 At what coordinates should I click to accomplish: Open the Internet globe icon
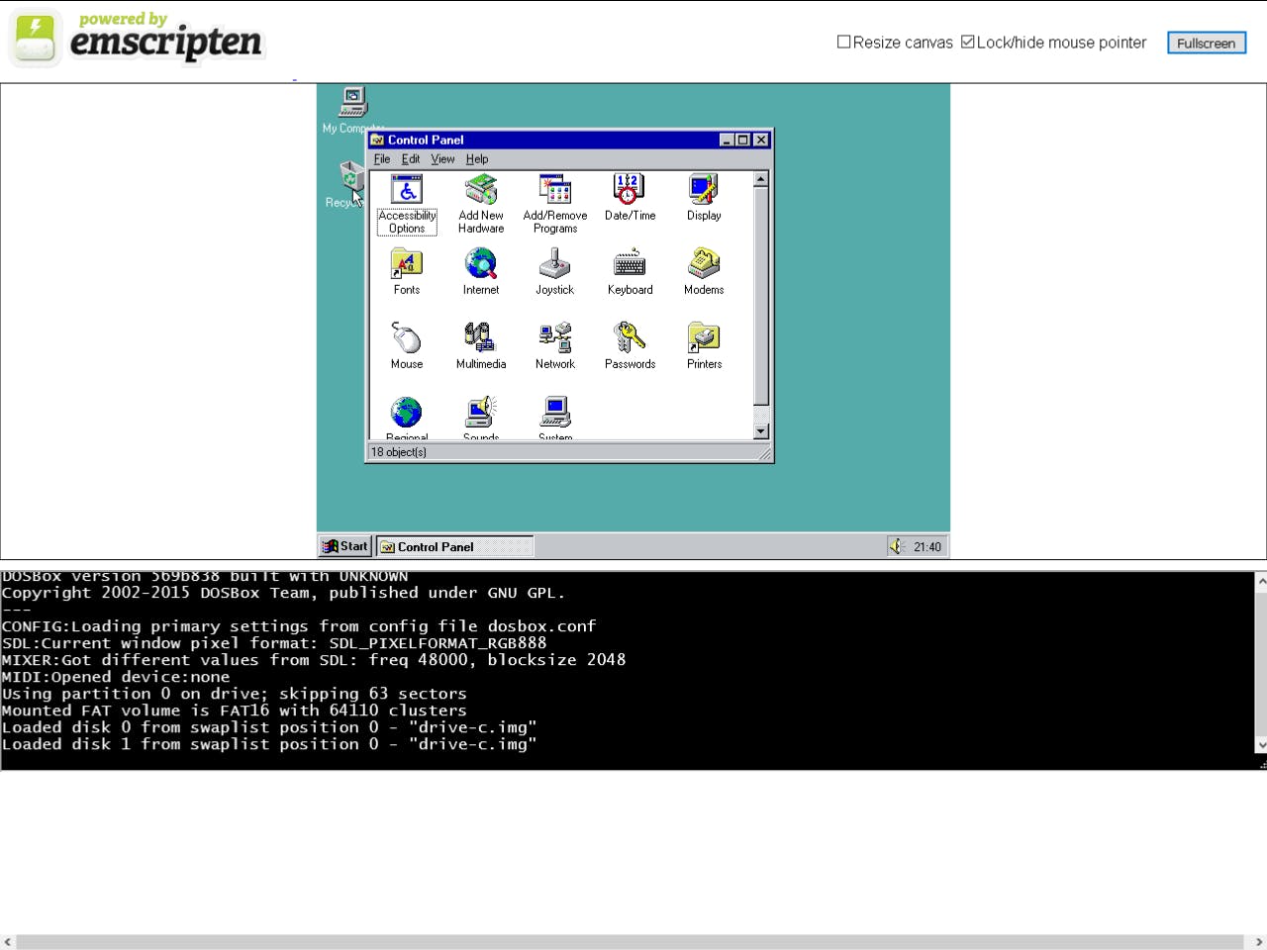click(481, 263)
